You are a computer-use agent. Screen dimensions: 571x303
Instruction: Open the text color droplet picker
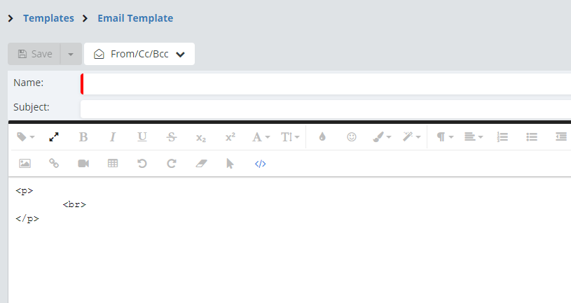coord(322,137)
